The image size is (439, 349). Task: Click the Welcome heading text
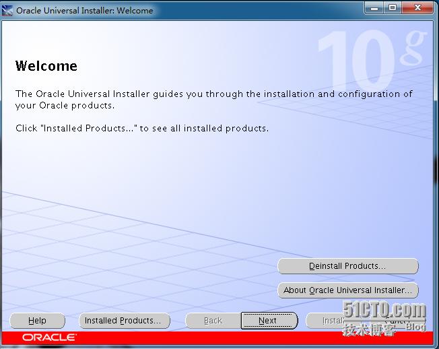46,66
